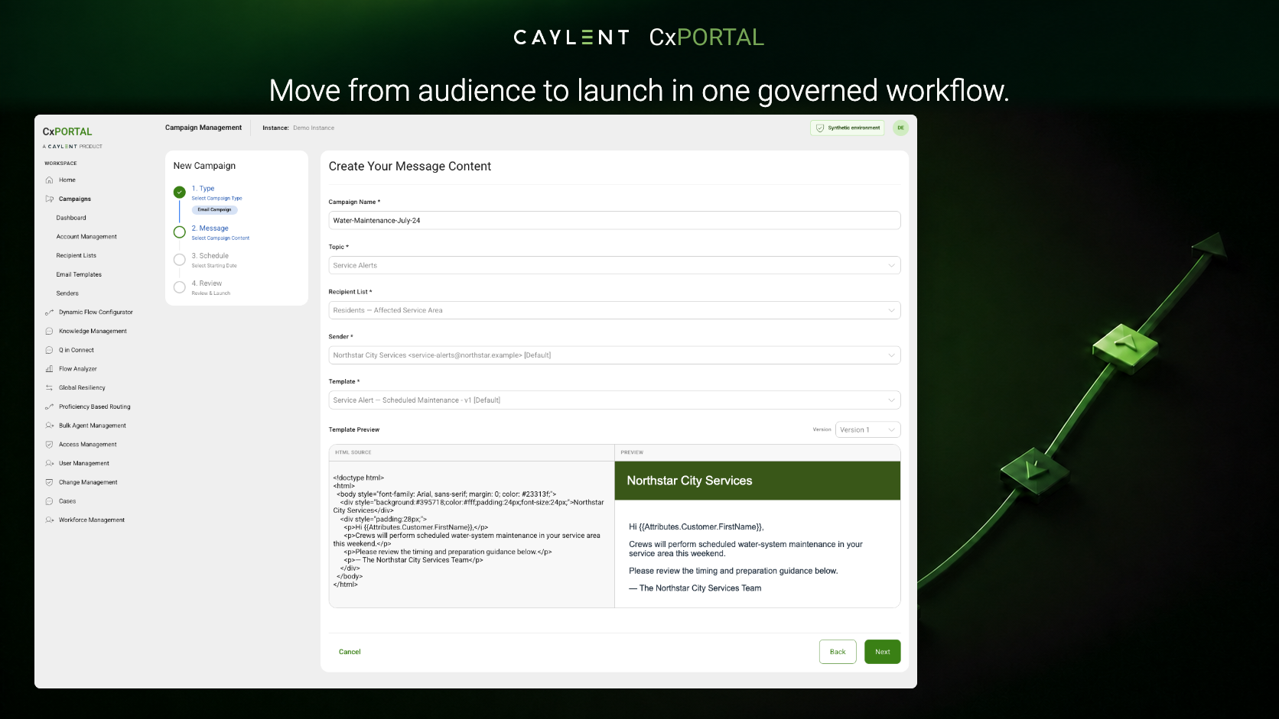Click inside the HTML source code pane
This screenshot has width=1279, height=719.
471,534
